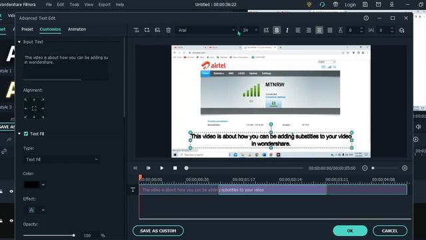
Task: Click the Add Shape icon in toolbar
Action: pyautogui.click(x=146, y=30)
